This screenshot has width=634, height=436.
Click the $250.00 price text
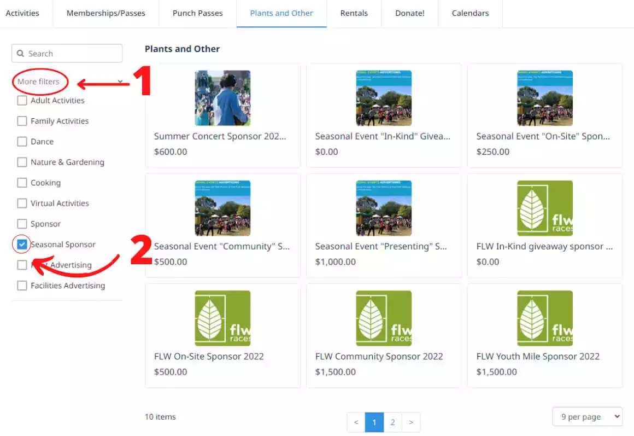pyautogui.click(x=493, y=152)
